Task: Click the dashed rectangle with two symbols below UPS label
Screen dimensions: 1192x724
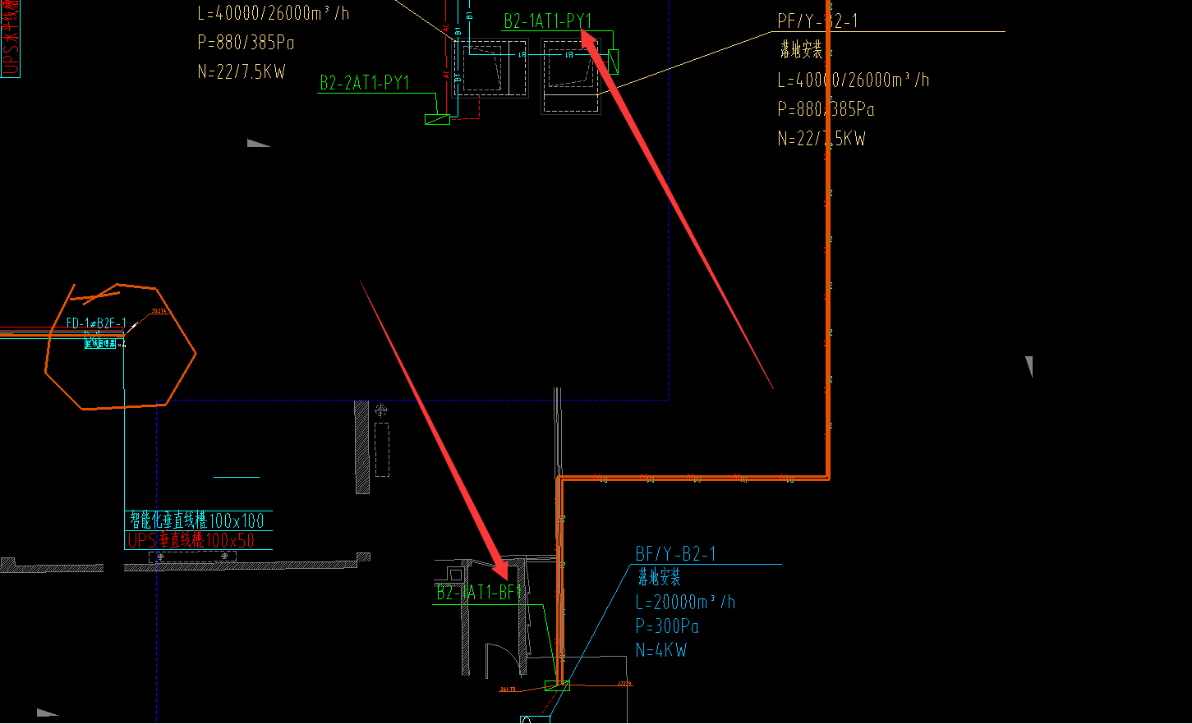Action: pos(192,557)
